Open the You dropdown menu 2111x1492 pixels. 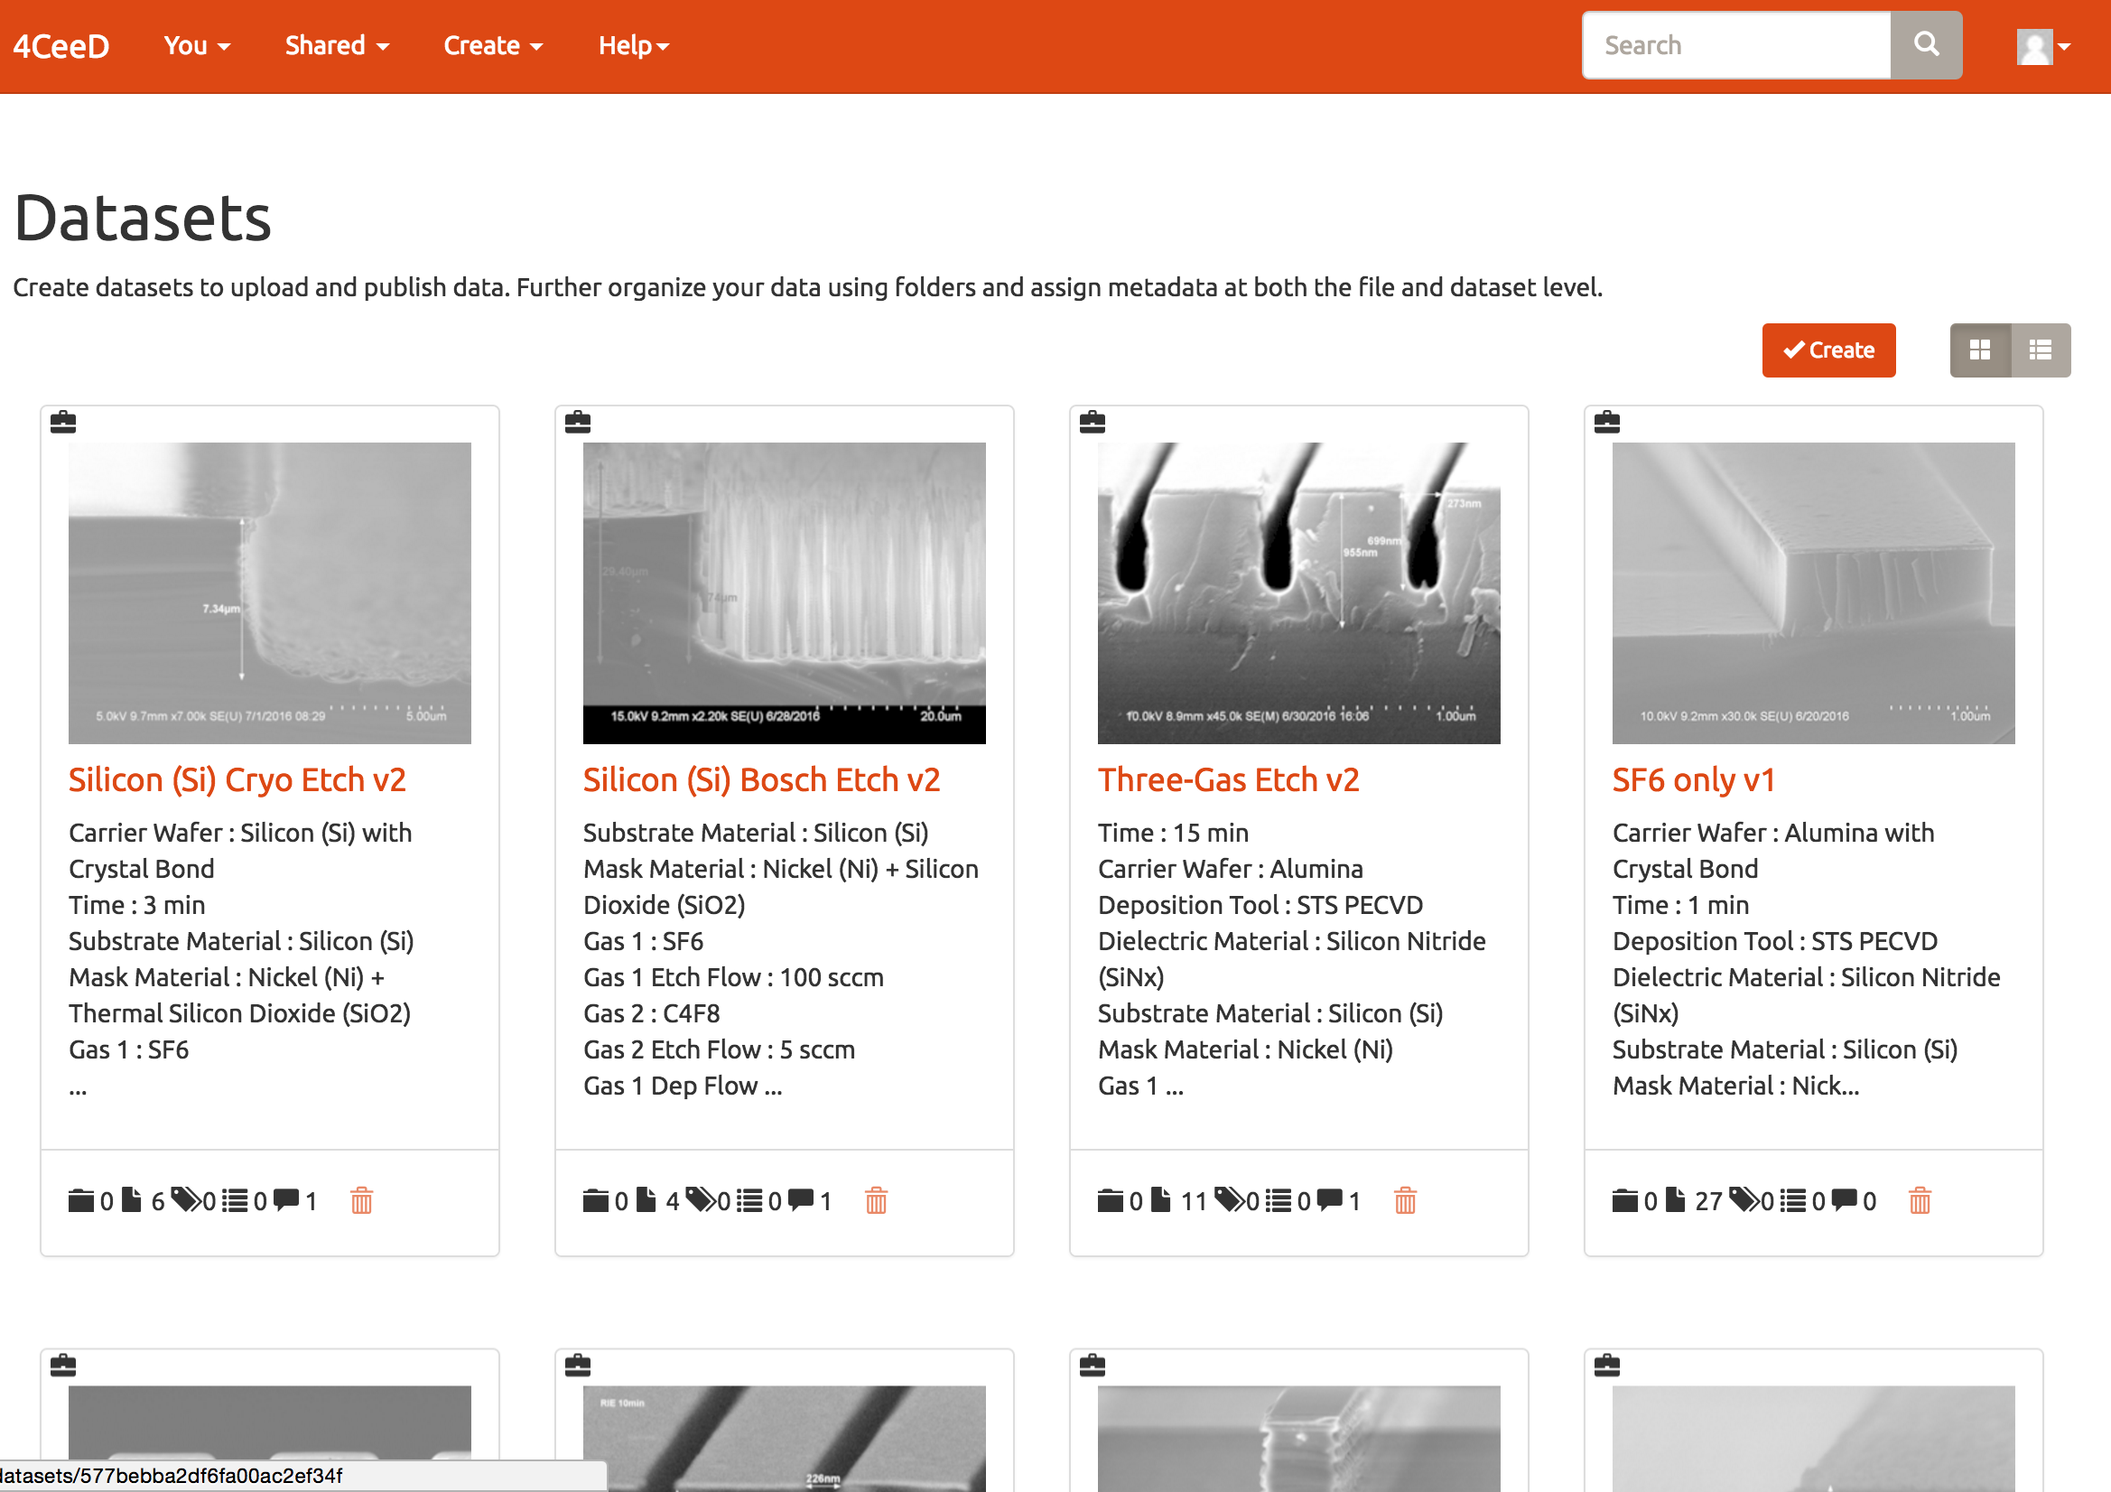point(197,45)
